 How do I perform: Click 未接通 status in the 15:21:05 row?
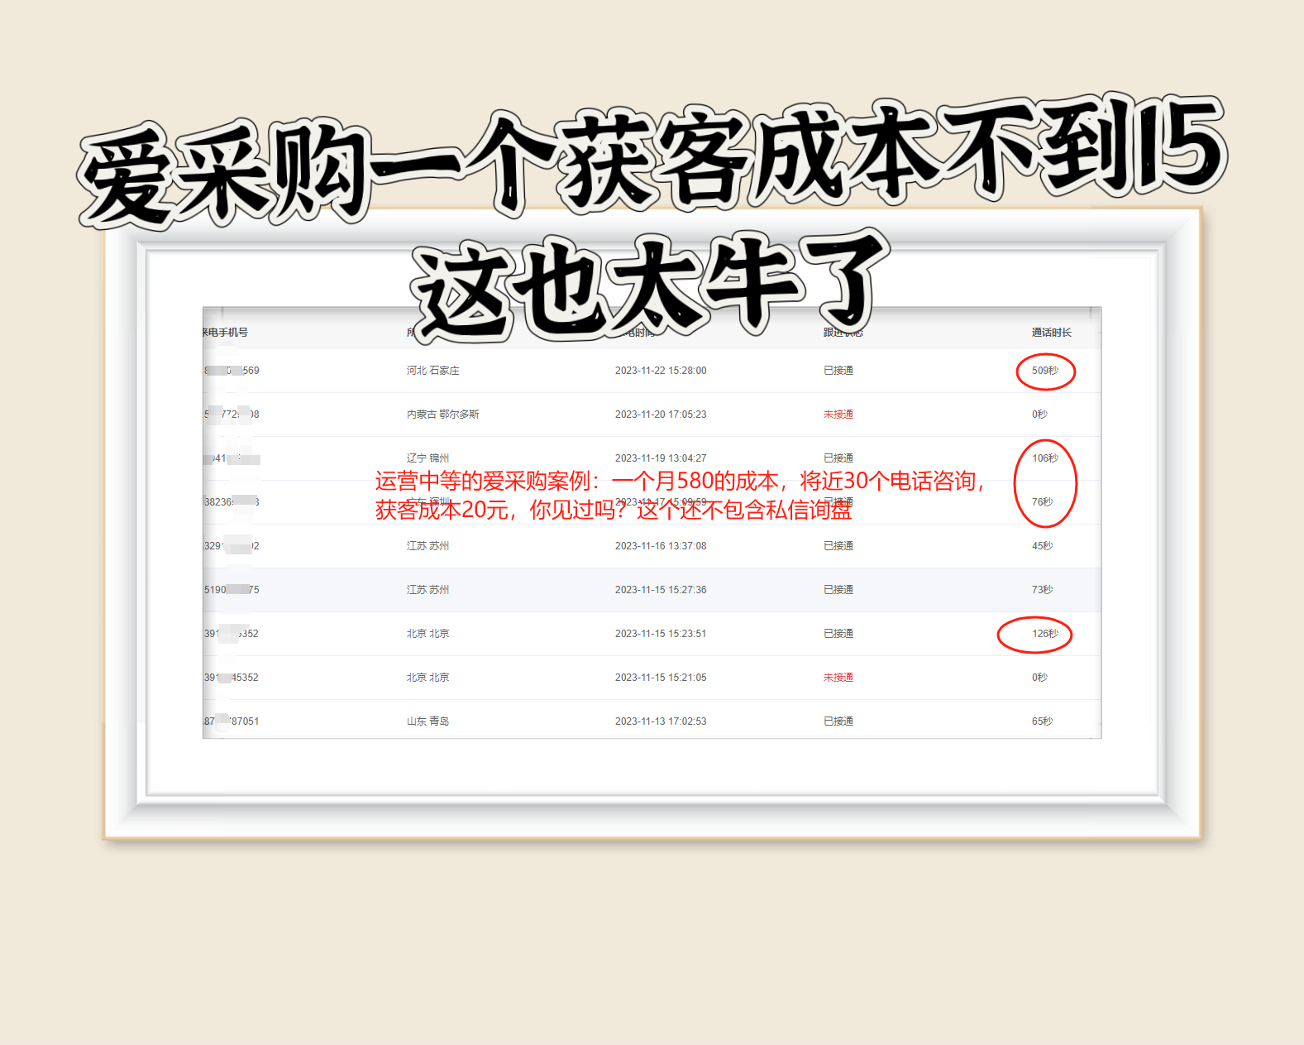838,678
